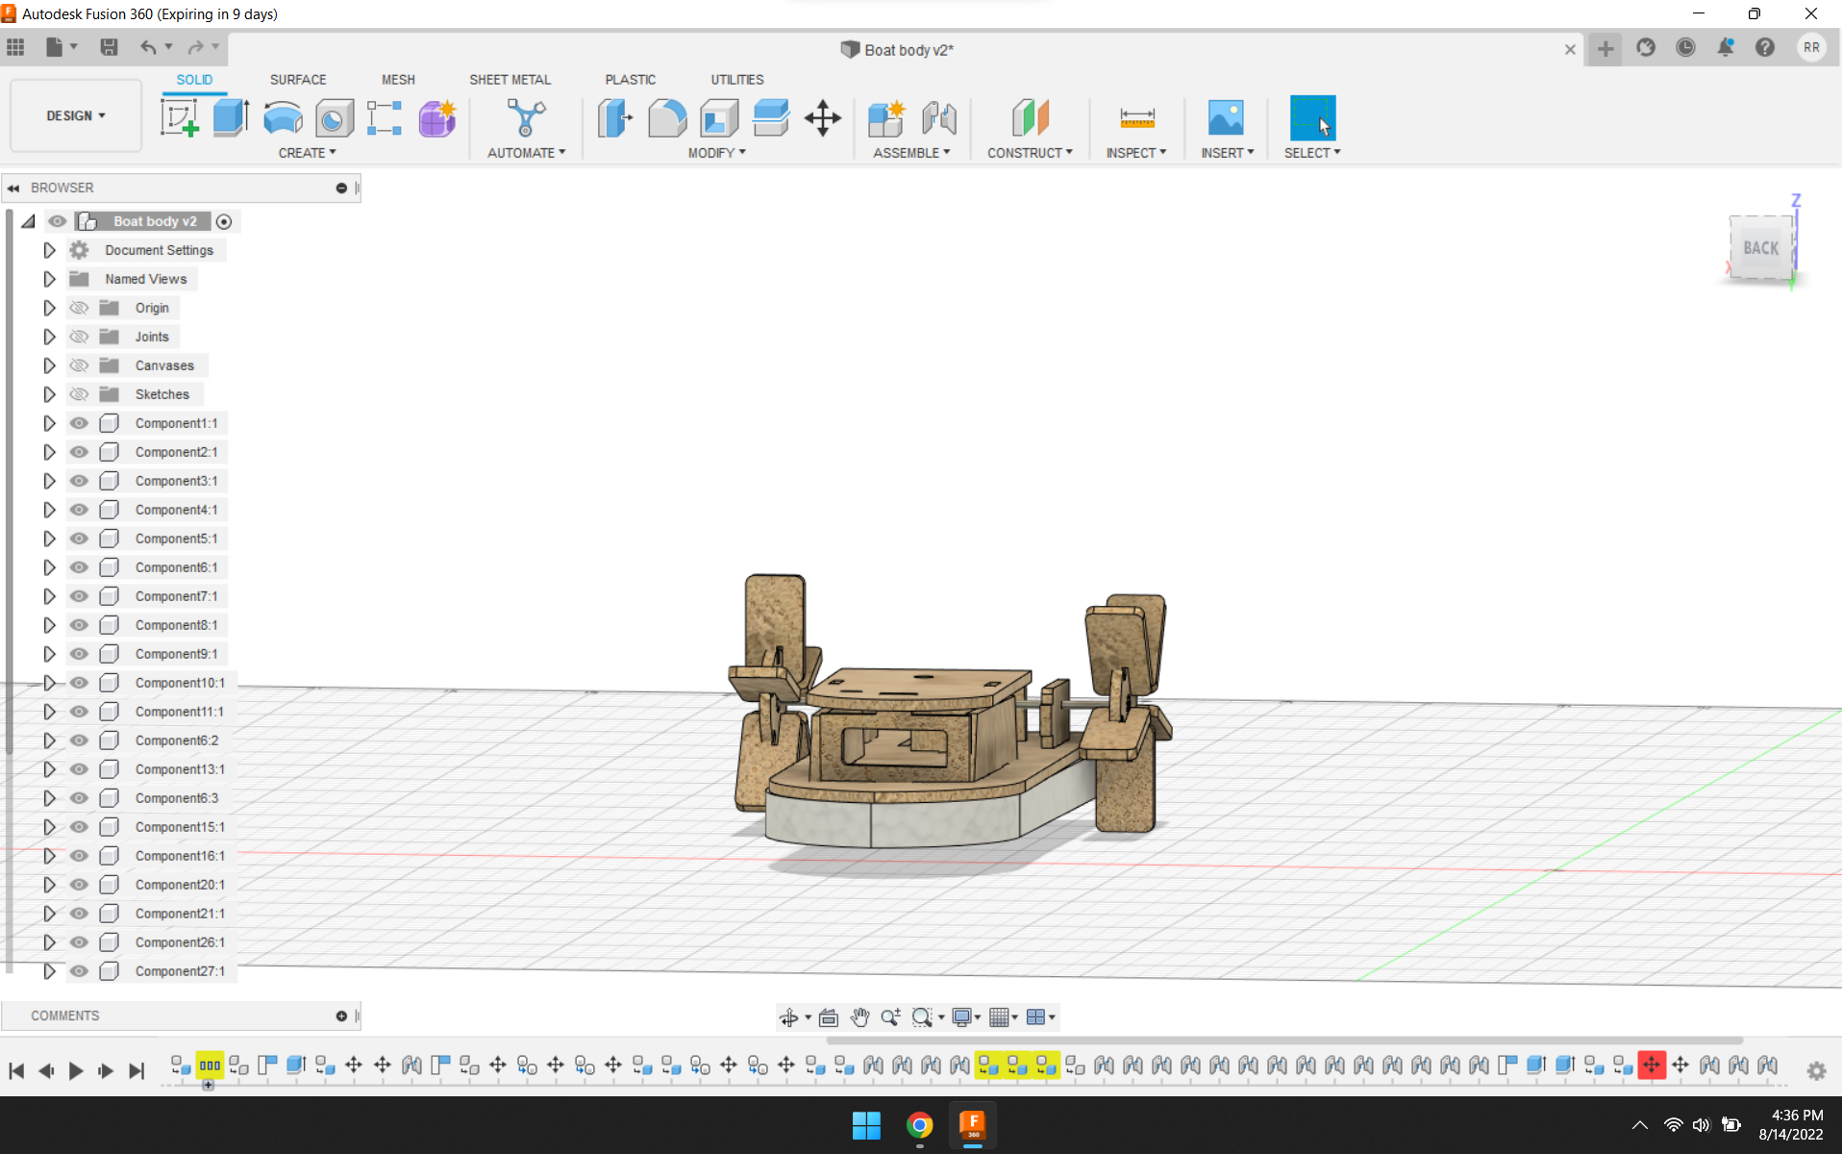This screenshot has width=1842, height=1154.
Task: Switch to the SURFACE tab
Action: click(297, 79)
